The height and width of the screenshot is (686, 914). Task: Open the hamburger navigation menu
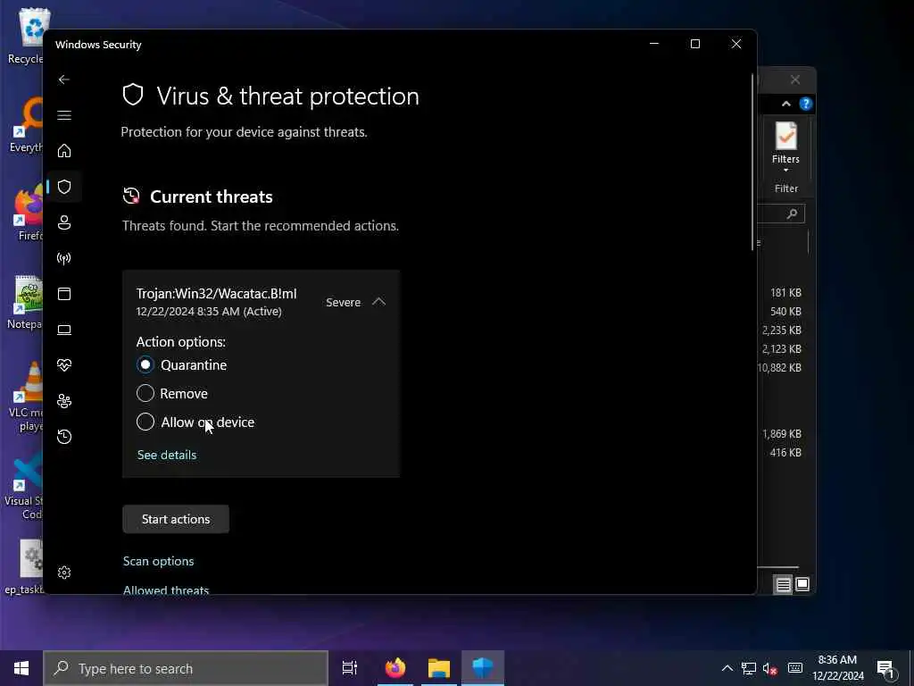[x=64, y=115]
